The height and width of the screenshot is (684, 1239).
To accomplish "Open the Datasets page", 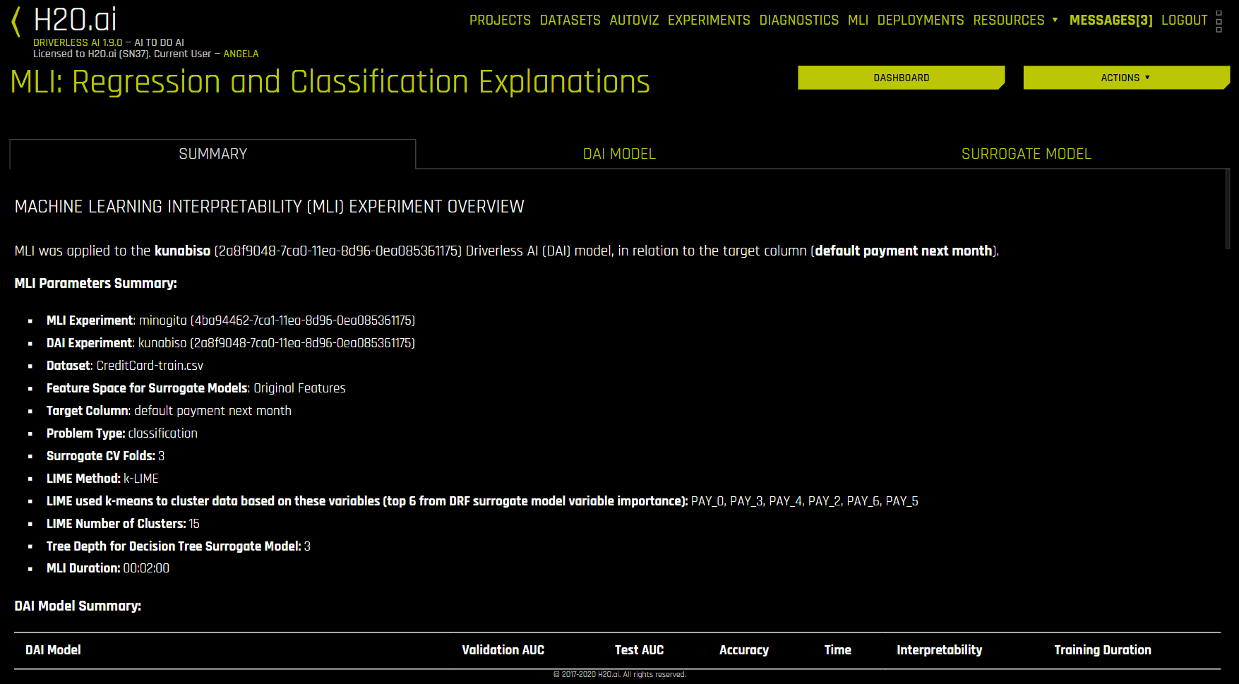I will pyautogui.click(x=570, y=20).
